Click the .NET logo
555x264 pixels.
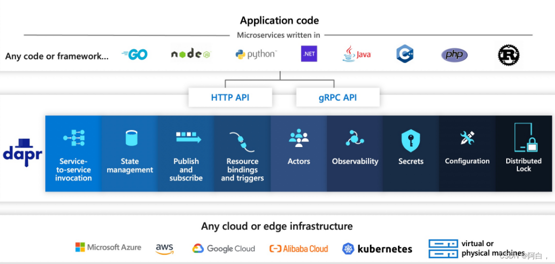309,54
